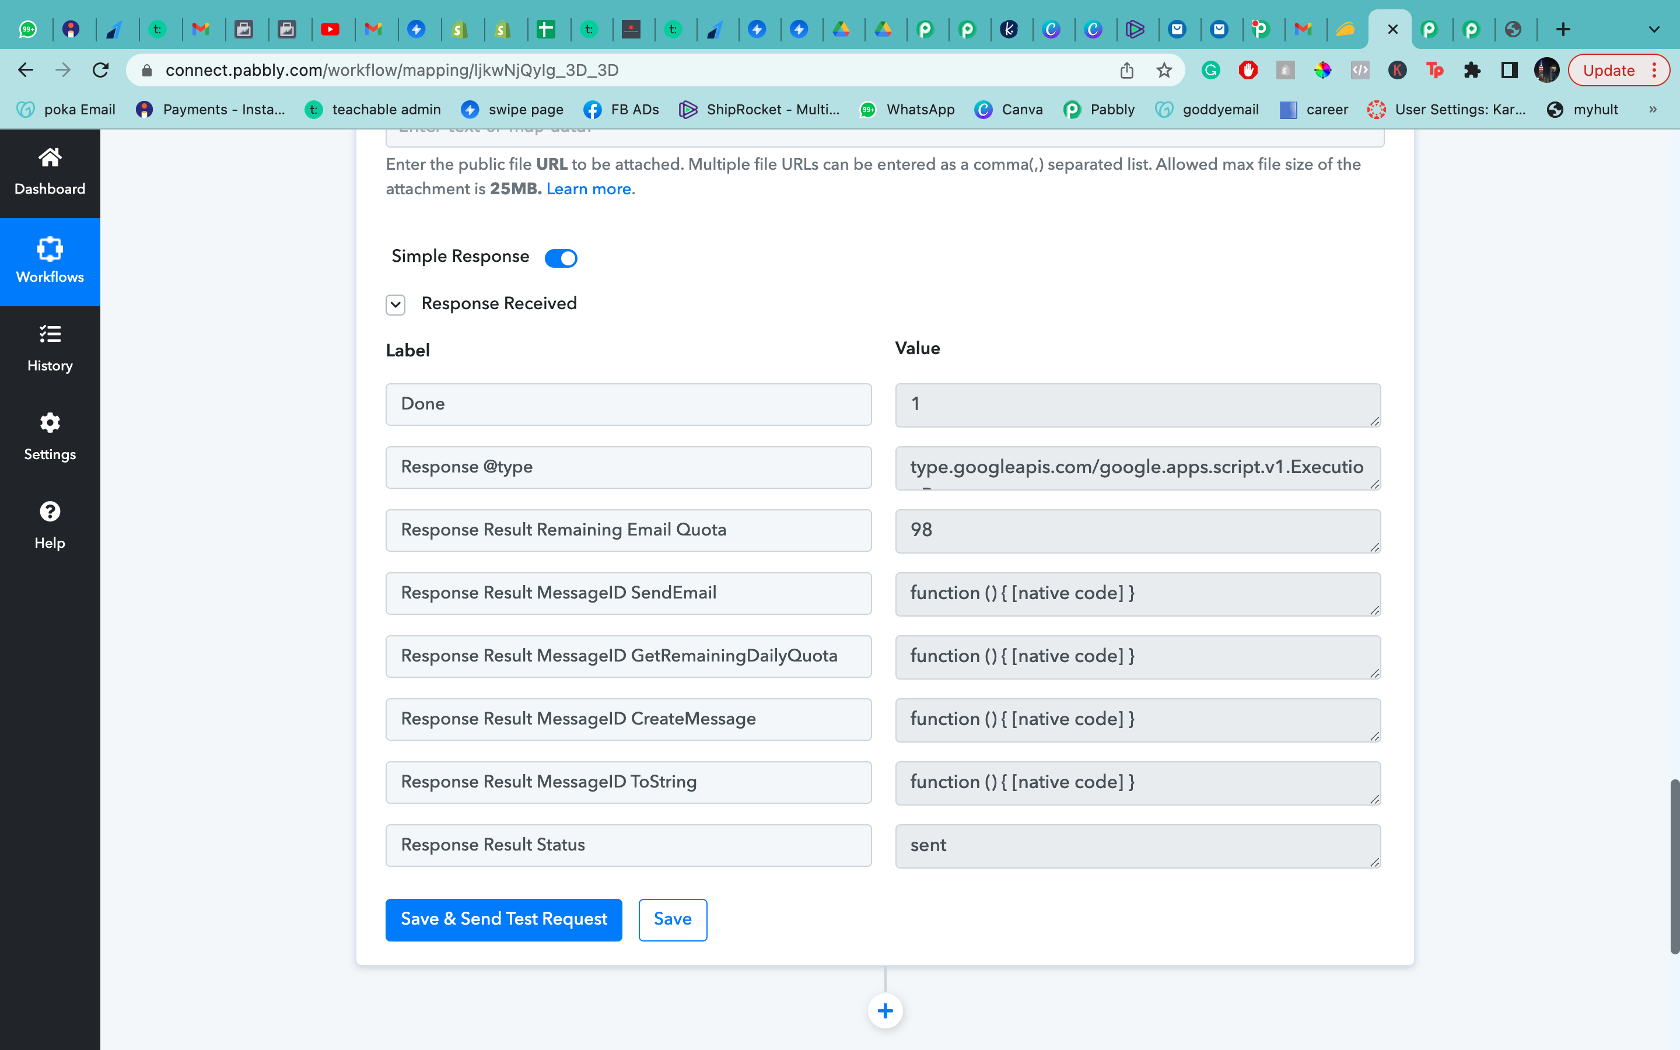Open the teachable admin bookmark
Viewport: 1680px width, 1050px height.
point(373,109)
